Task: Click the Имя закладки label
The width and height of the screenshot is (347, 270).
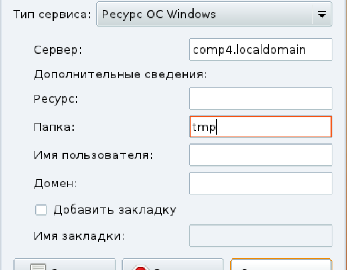Action: point(79,236)
